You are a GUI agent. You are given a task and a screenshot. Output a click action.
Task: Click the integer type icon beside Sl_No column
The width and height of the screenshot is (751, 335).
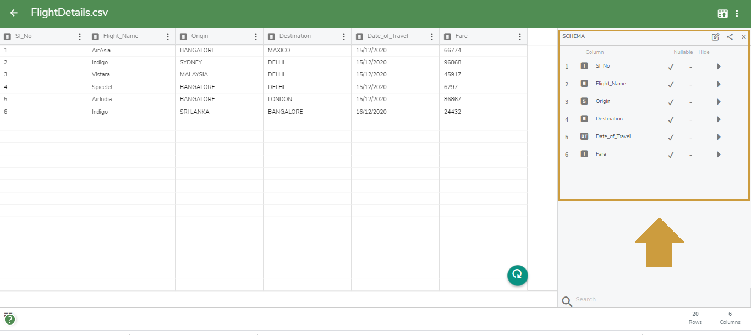(x=584, y=65)
